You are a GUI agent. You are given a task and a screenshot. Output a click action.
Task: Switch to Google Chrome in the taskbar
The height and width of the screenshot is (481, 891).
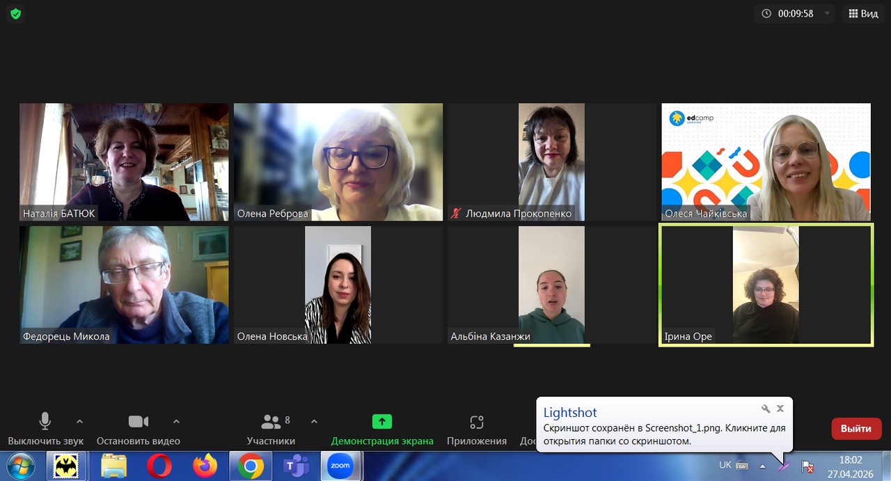(251, 466)
